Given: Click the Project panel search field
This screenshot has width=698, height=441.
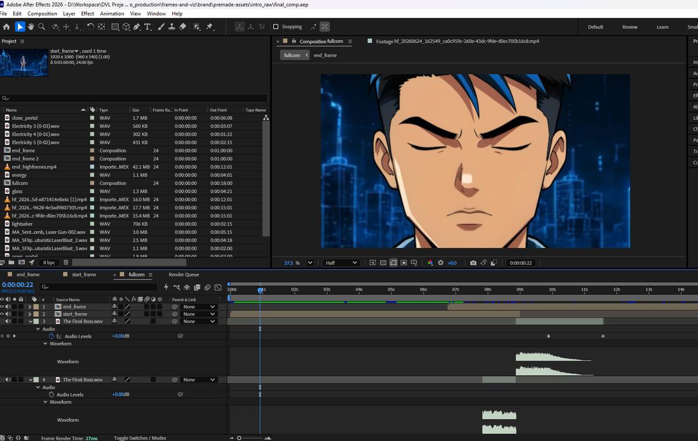Looking at the screenshot, I should click(134, 98).
